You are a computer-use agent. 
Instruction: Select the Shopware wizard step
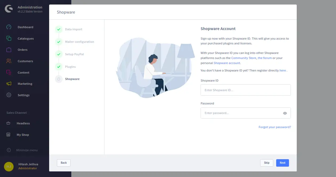tap(72, 79)
